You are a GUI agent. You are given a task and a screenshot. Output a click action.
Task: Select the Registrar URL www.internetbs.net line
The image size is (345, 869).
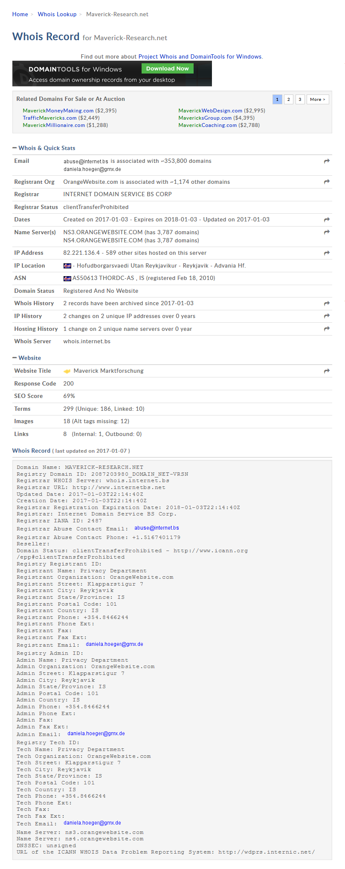point(91,488)
